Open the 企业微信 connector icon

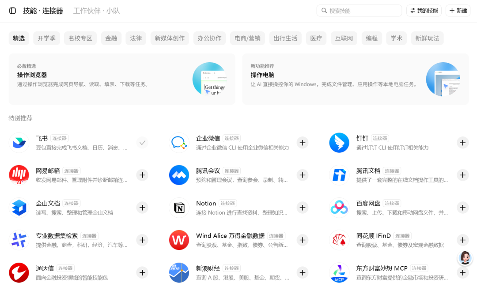179,143
